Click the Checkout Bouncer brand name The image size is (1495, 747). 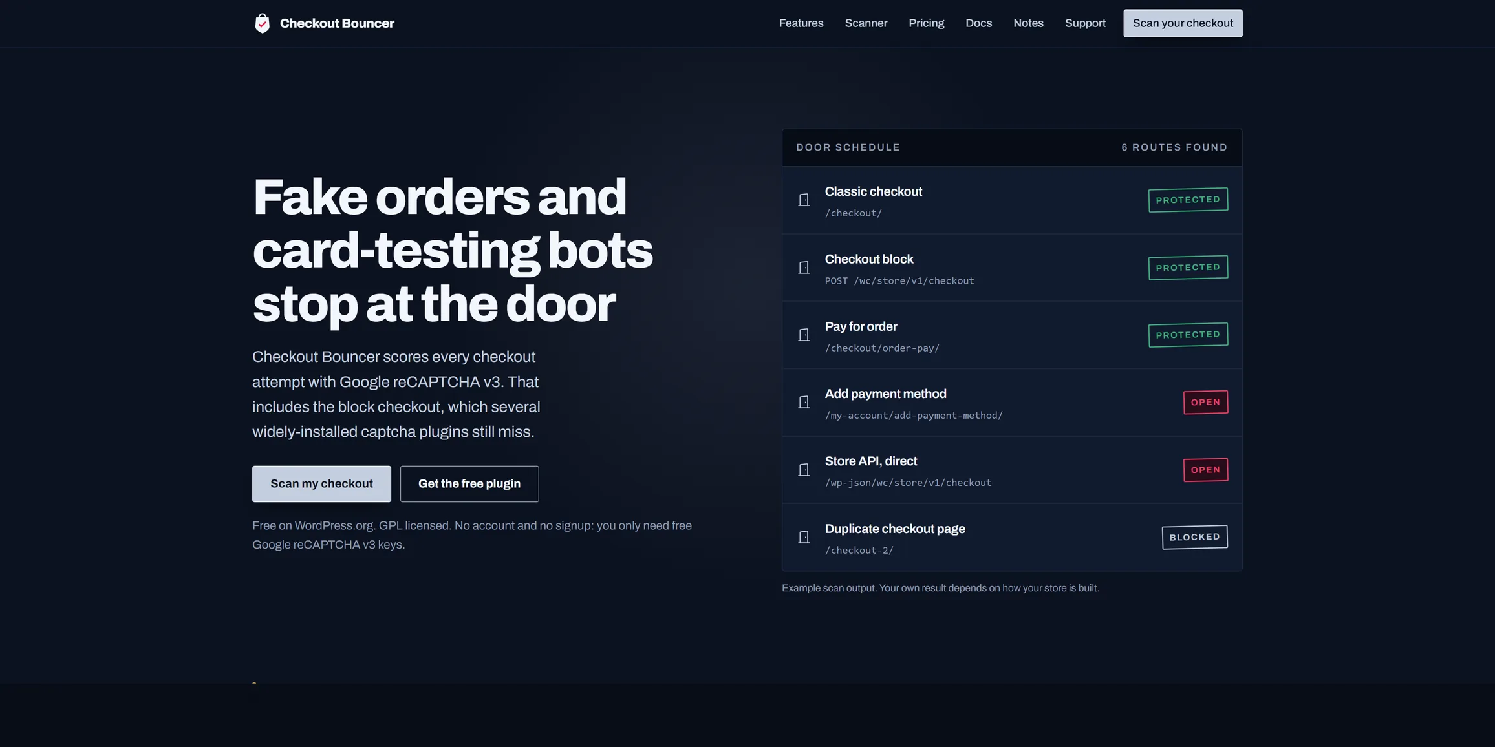(x=337, y=23)
